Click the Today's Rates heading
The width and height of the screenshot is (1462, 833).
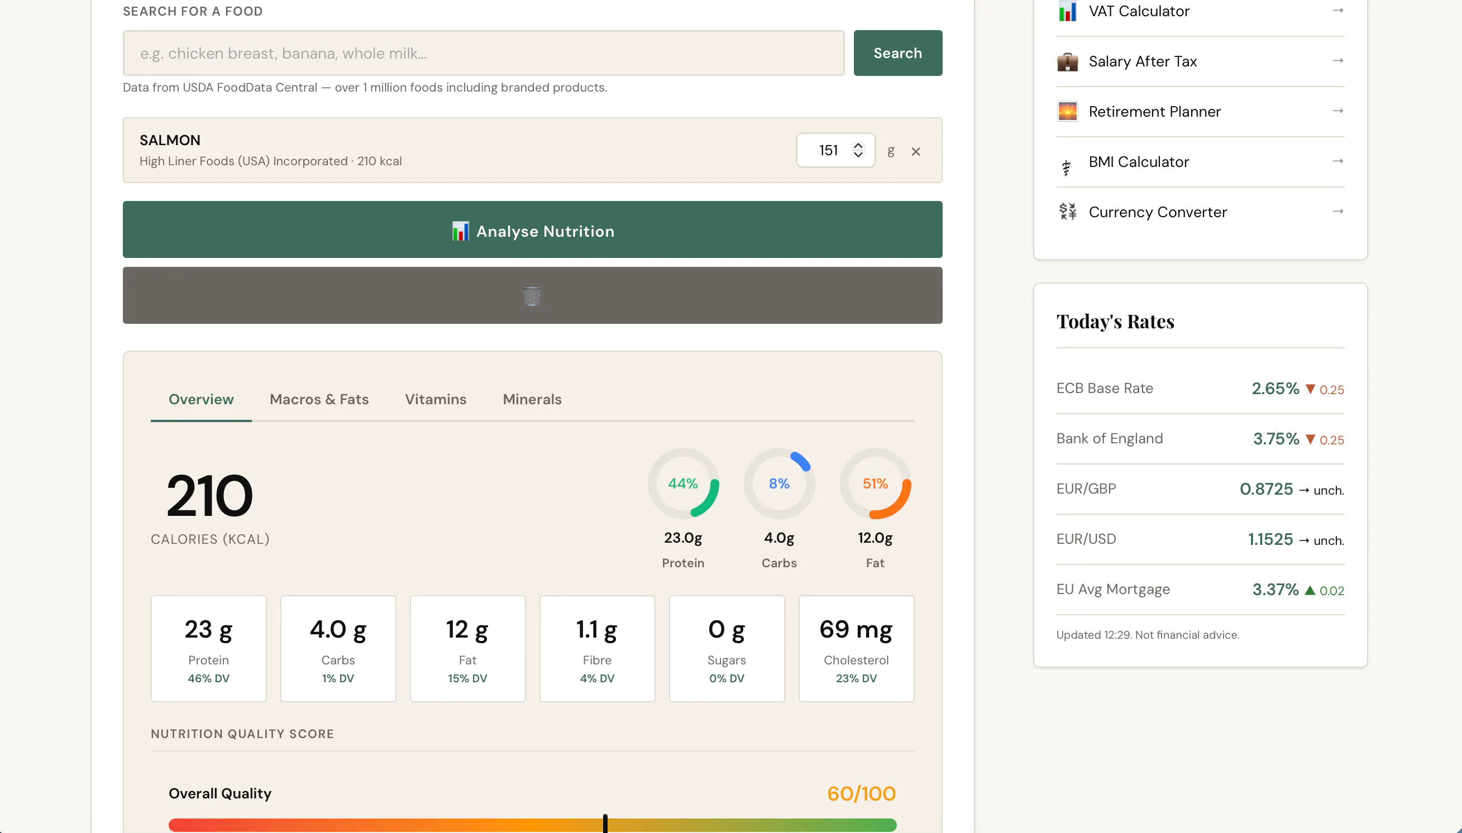(1115, 322)
